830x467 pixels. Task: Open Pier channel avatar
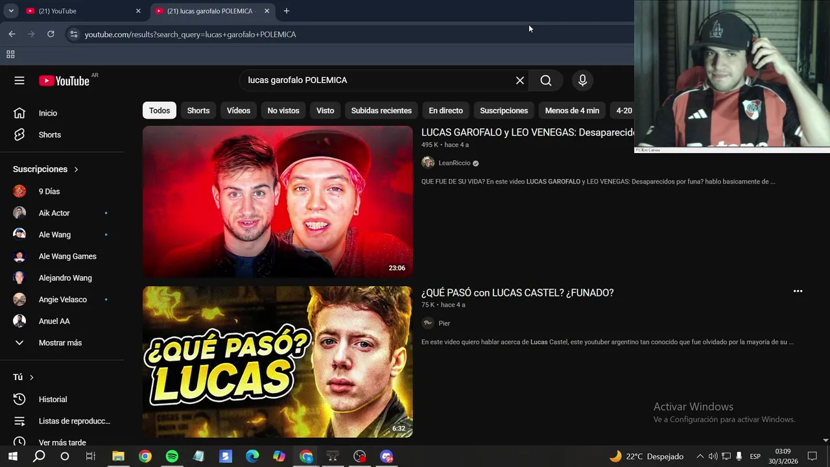point(428,323)
